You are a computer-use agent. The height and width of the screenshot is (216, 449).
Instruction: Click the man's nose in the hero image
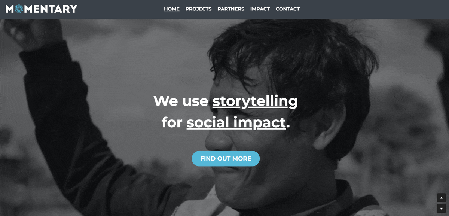pos(217,140)
